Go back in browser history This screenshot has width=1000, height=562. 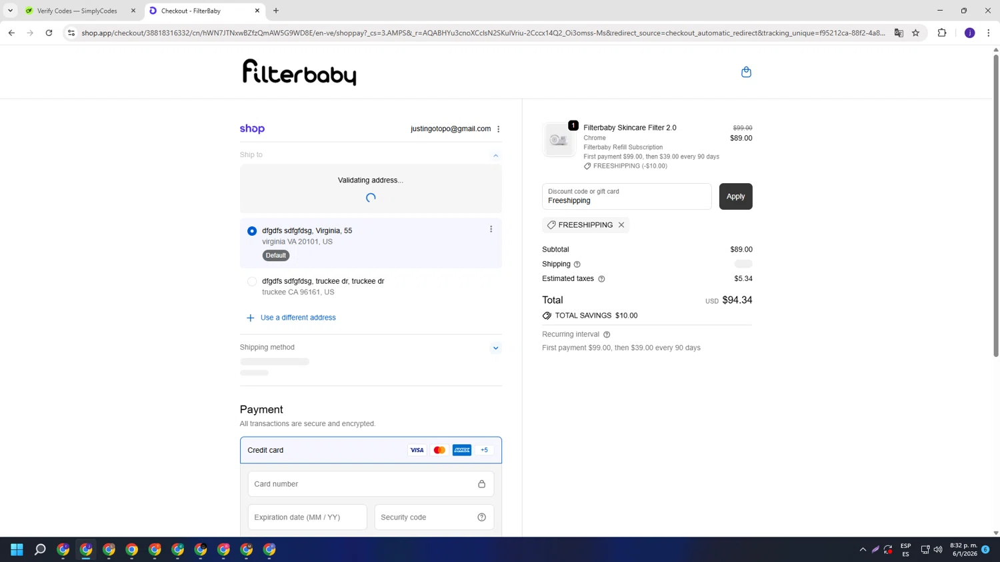[11, 33]
